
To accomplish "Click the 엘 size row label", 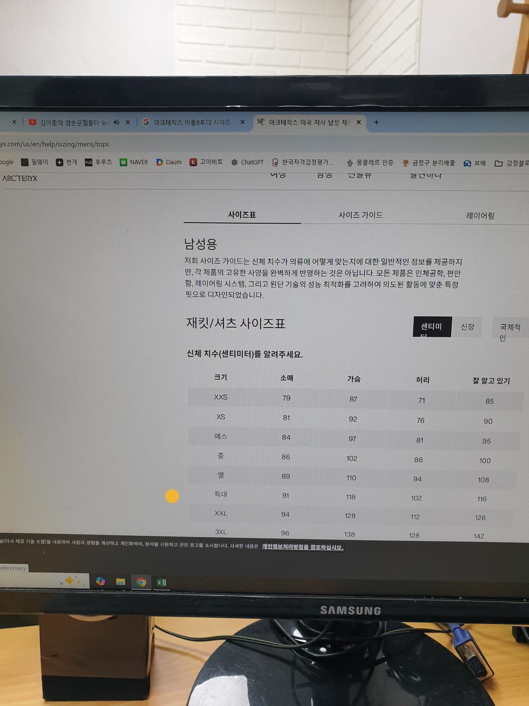I will [221, 475].
